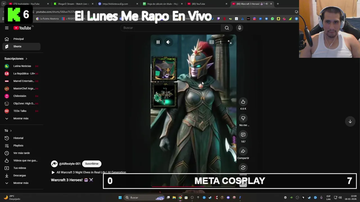360x202 pixels.
Task: Mute the Short's volume
Action: click(x=168, y=42)
